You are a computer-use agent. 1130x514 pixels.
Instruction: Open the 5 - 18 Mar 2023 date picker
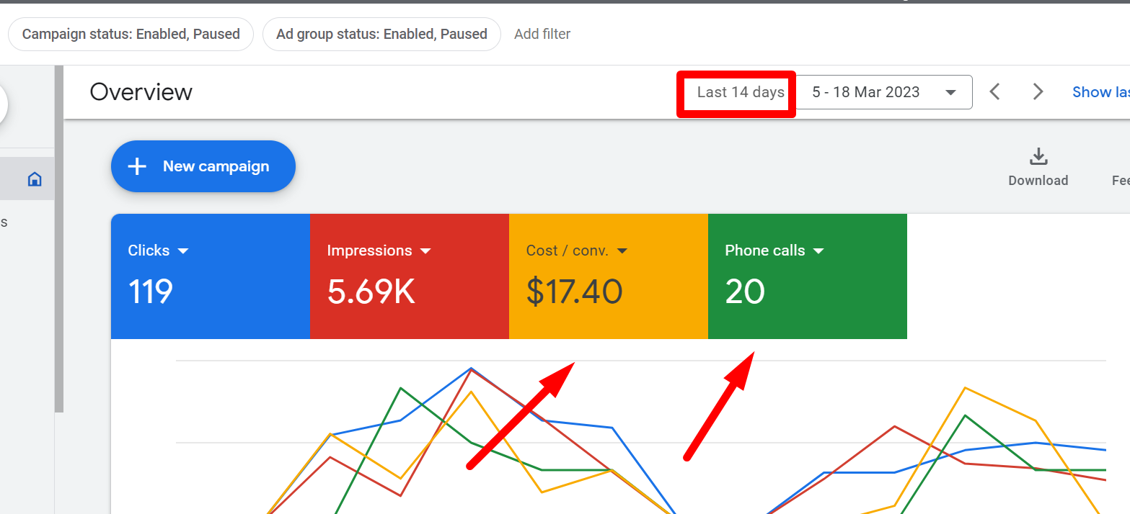pos(883,92)
